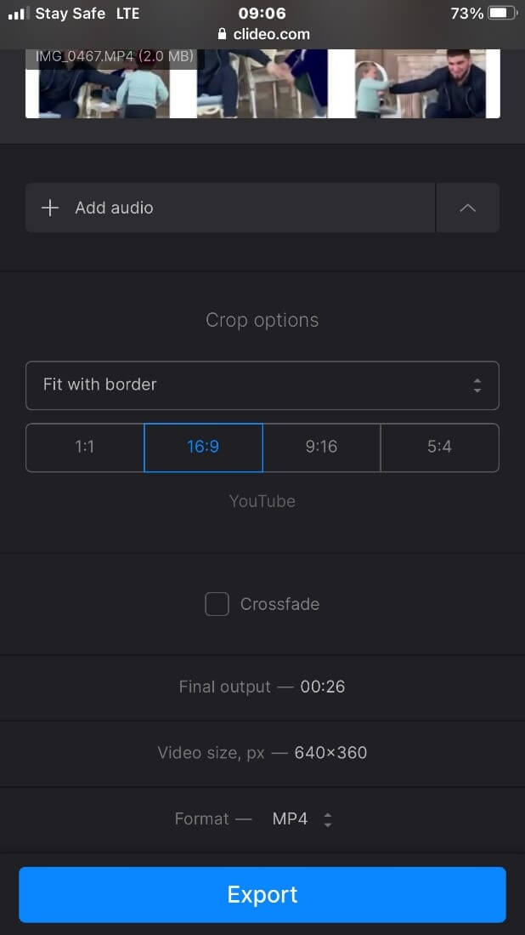Viewport: 525px width, 935px height.
Task: Tap the lock icon next to clideo.com
Action: (x=223, y=35)
